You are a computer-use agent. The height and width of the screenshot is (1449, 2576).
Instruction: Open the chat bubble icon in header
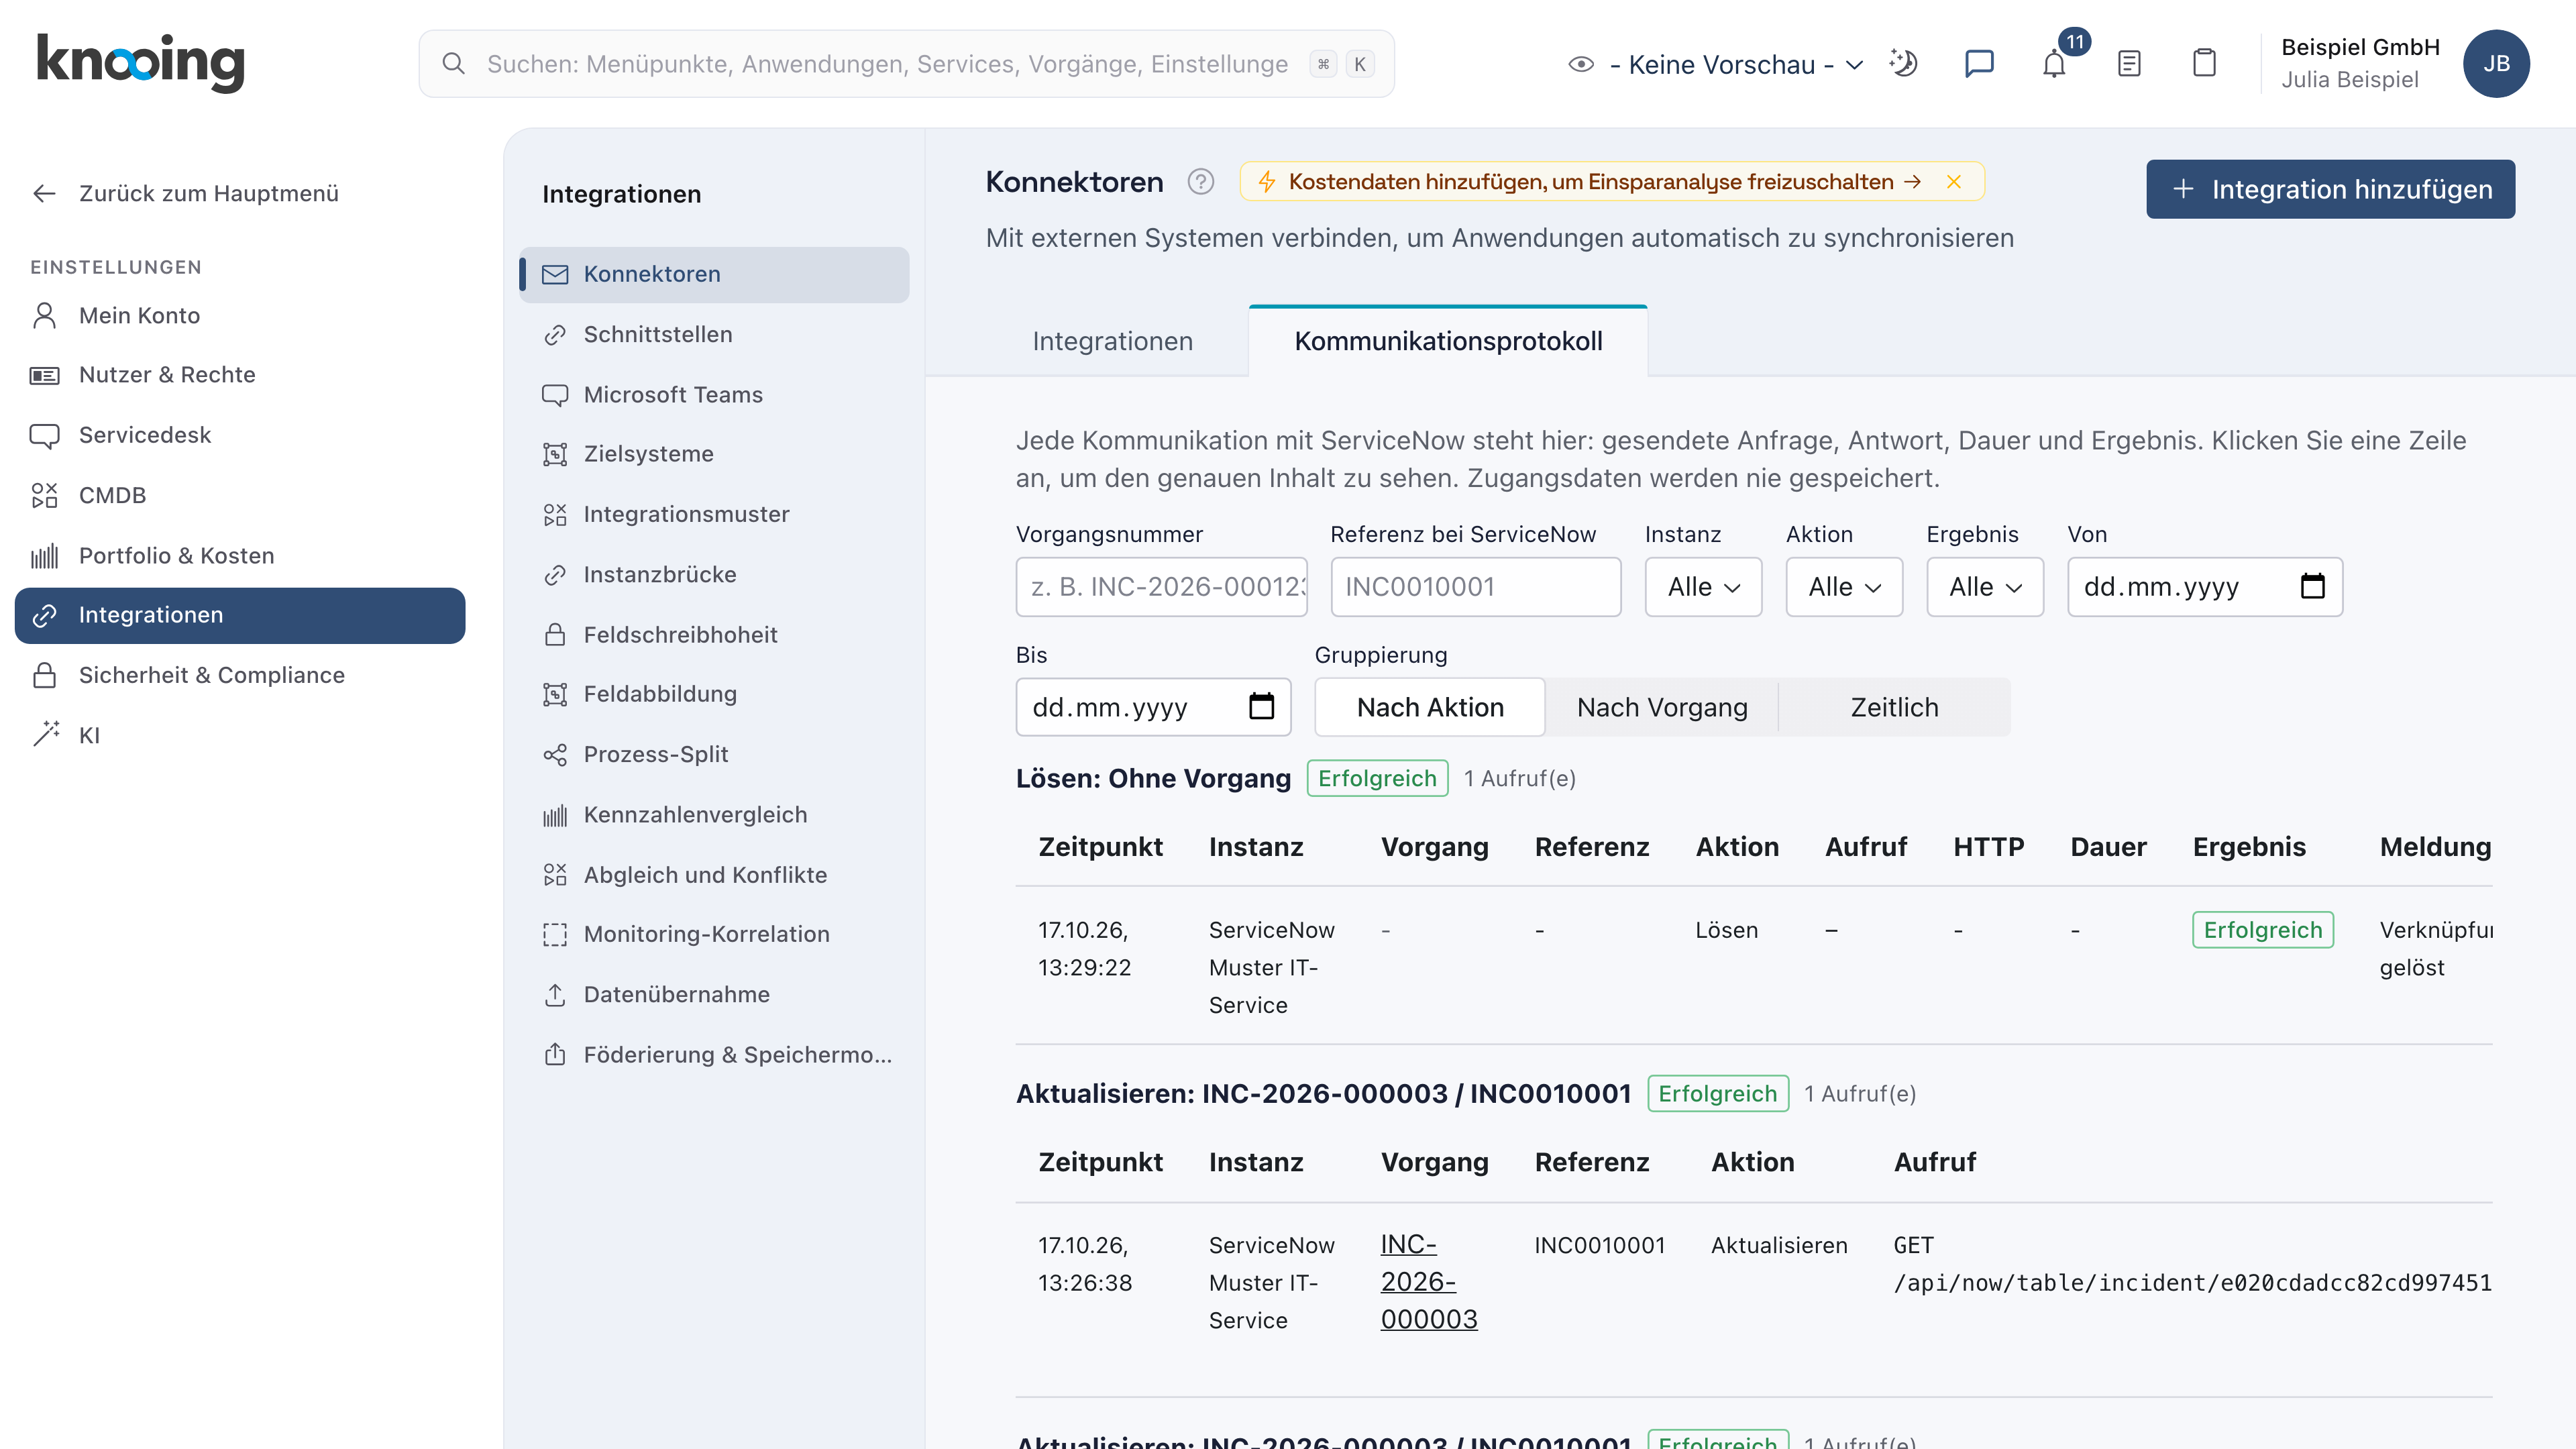coord(1979,64)
